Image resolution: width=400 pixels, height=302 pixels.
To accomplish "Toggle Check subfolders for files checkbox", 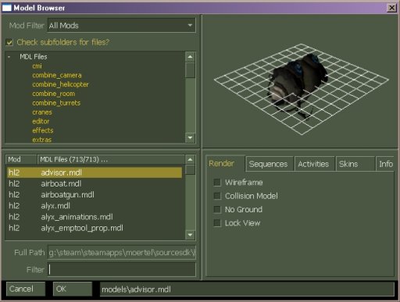I will (x=9, y=42).
